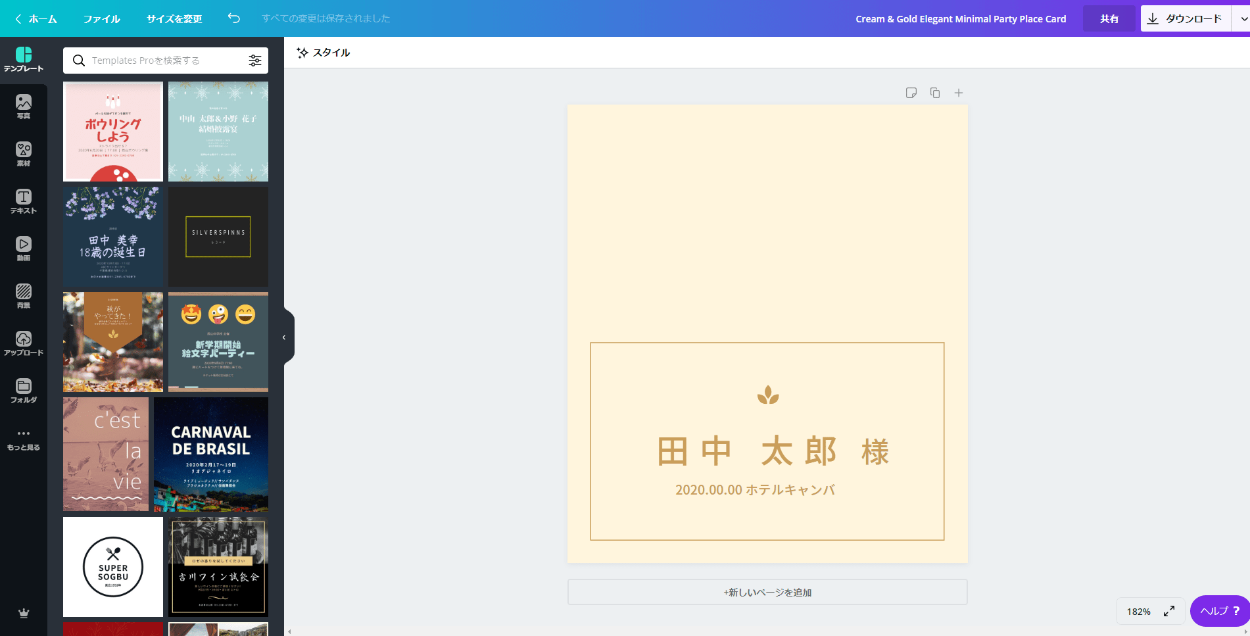Click the Share (共有) button

(x=1109, y=18)
